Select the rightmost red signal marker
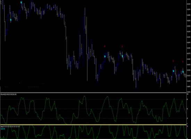The image size is (191, 139). point(183,62)
